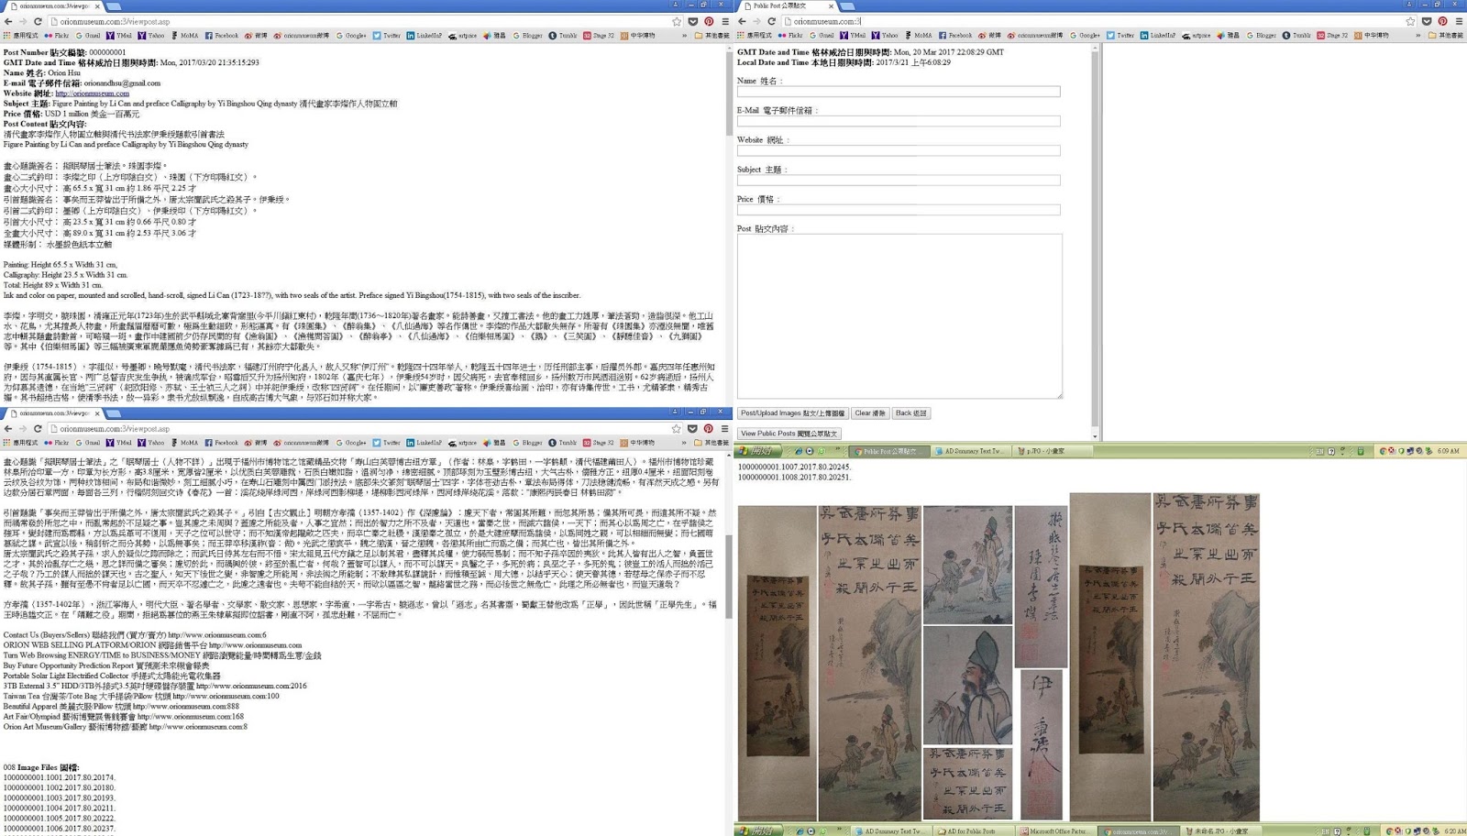This screenshot has width=1467, height=836.
Task: Open the Pinterest extension in the top-left window
Action: click(x=709, y=21)
